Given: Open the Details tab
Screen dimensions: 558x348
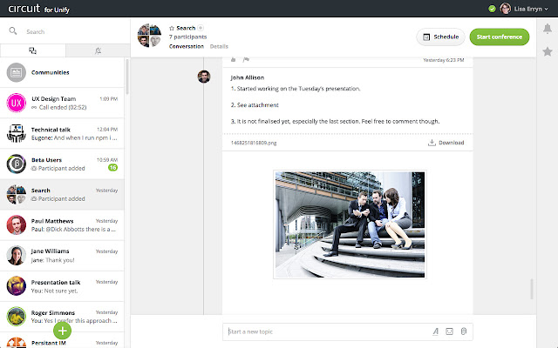Looking at the screenshot, I should click(219, 45).
